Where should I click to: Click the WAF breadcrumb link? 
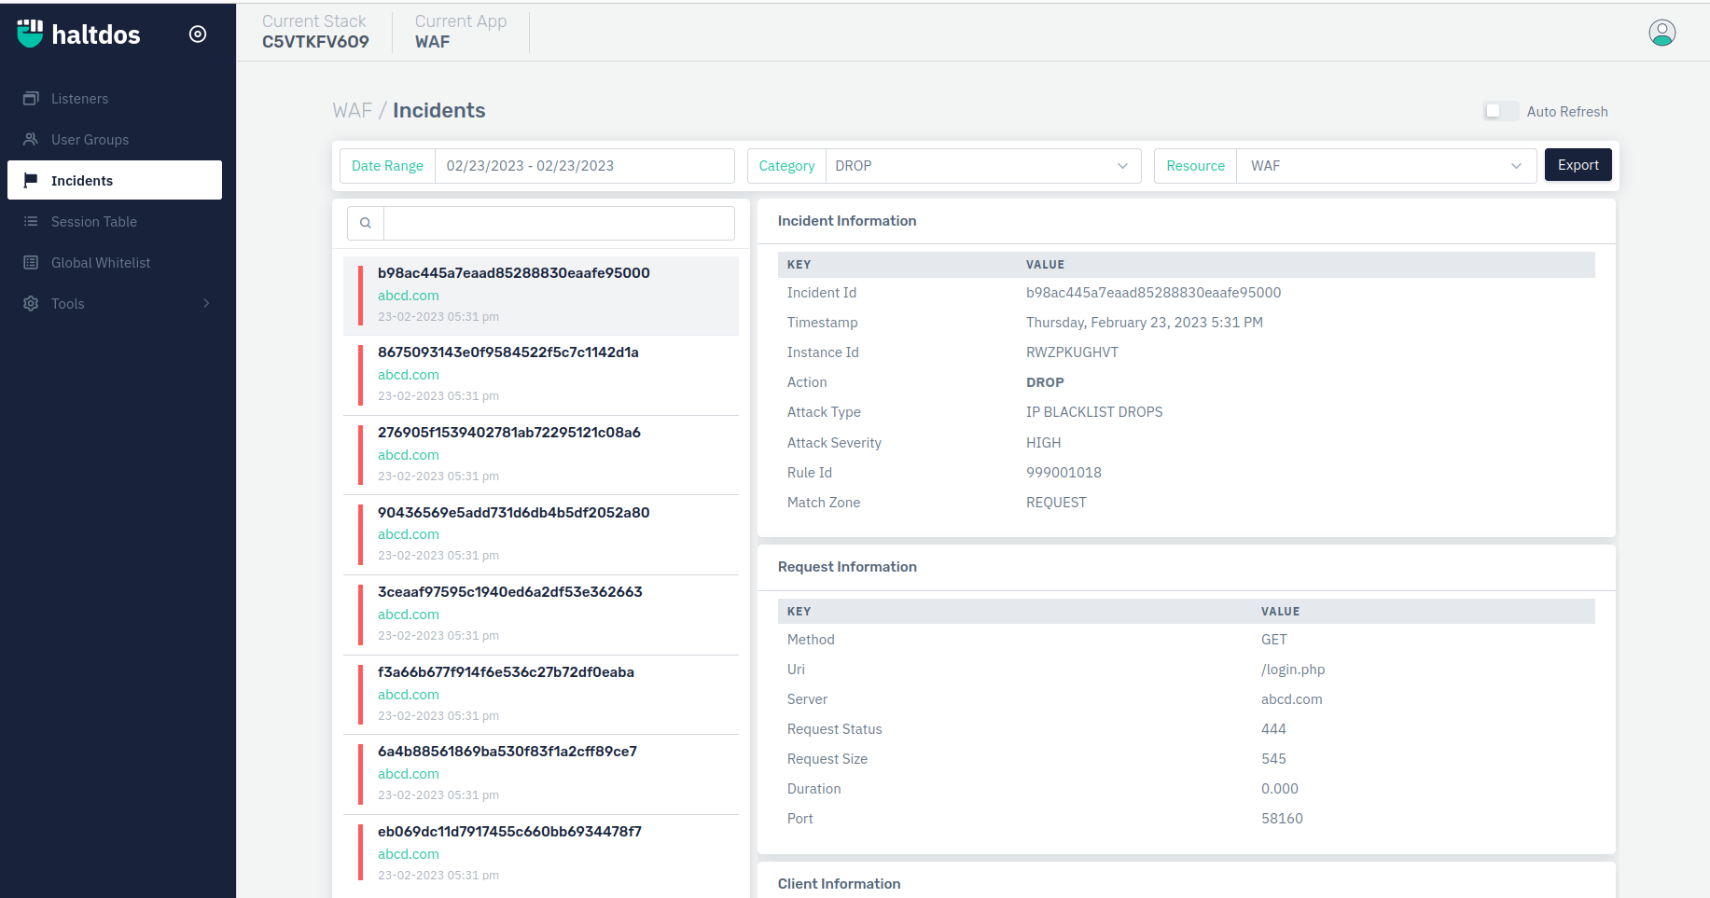(x=352, y=110)
